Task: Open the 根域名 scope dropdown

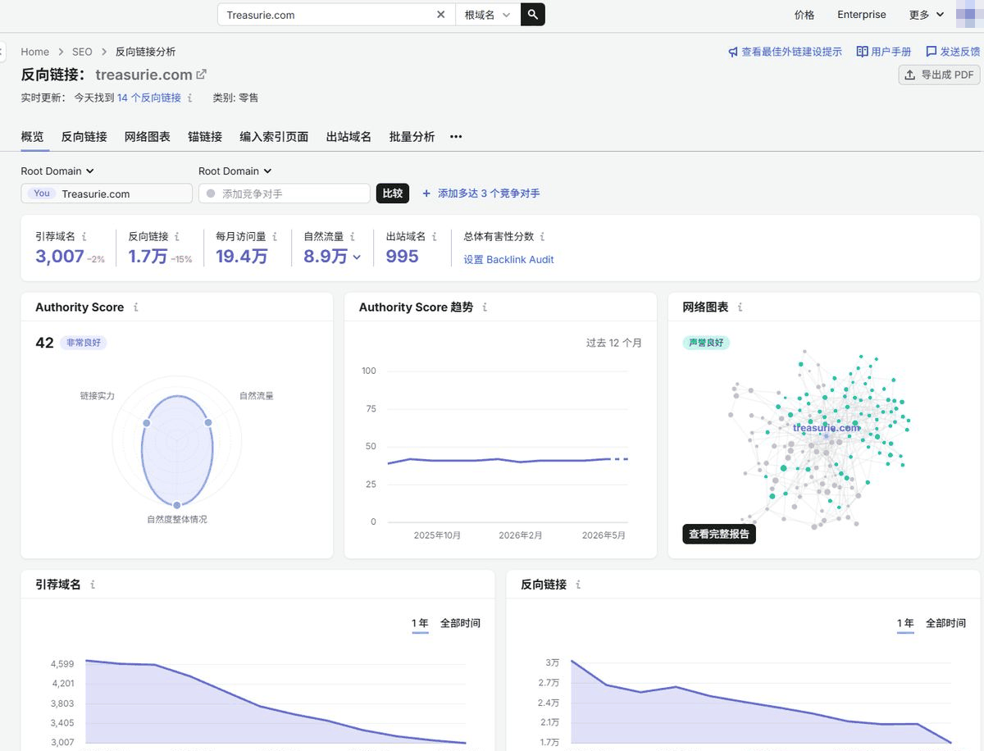Action: [x=488, y=15]
